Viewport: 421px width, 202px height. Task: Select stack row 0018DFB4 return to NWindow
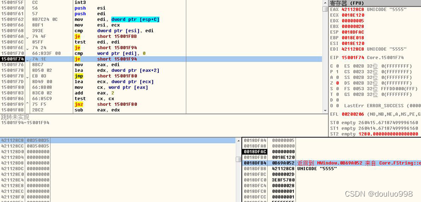[331, 163]
